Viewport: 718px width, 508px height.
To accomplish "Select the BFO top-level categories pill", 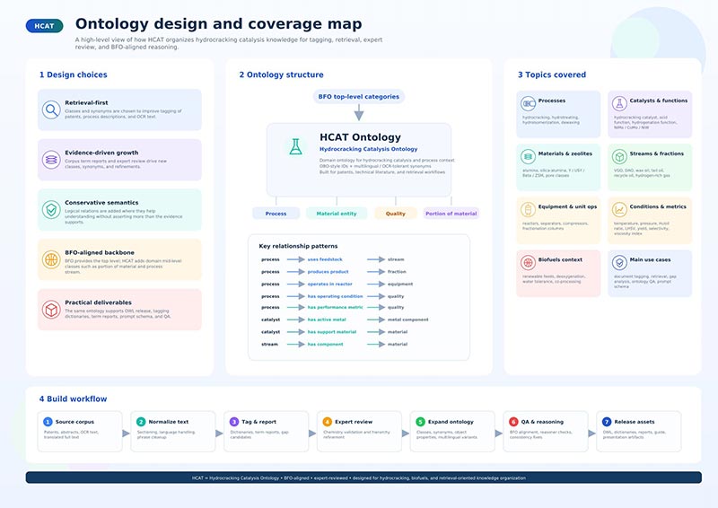I will 359,97.
